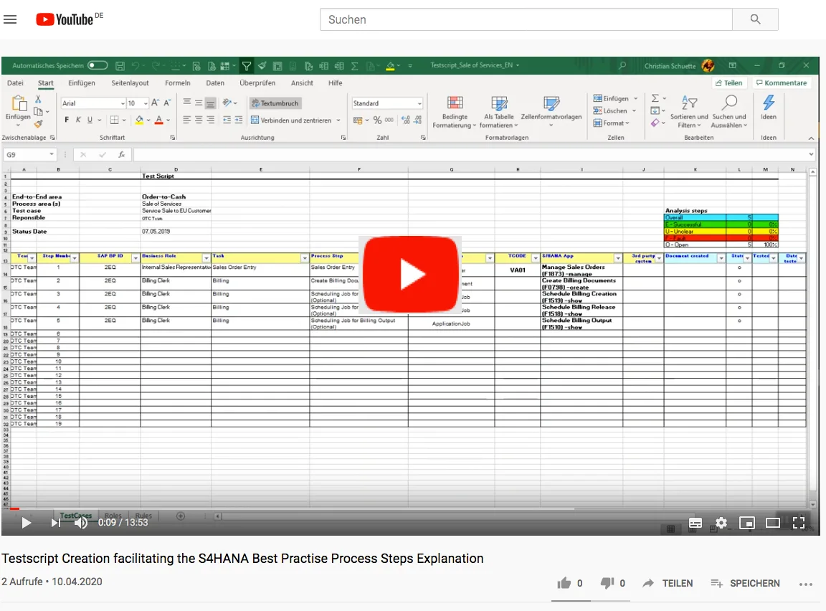The height and width of the screenshot is (611, 826).
Task: Click SPEICHERN to save video
Action: point(746,583)
